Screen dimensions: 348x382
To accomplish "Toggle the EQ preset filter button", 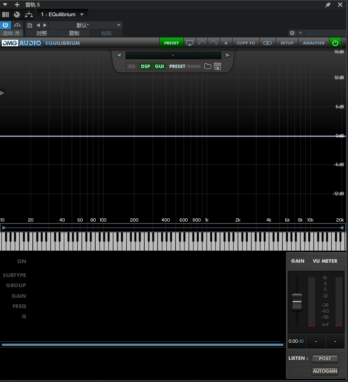I will pyautogui.click(x=132, y=66).
